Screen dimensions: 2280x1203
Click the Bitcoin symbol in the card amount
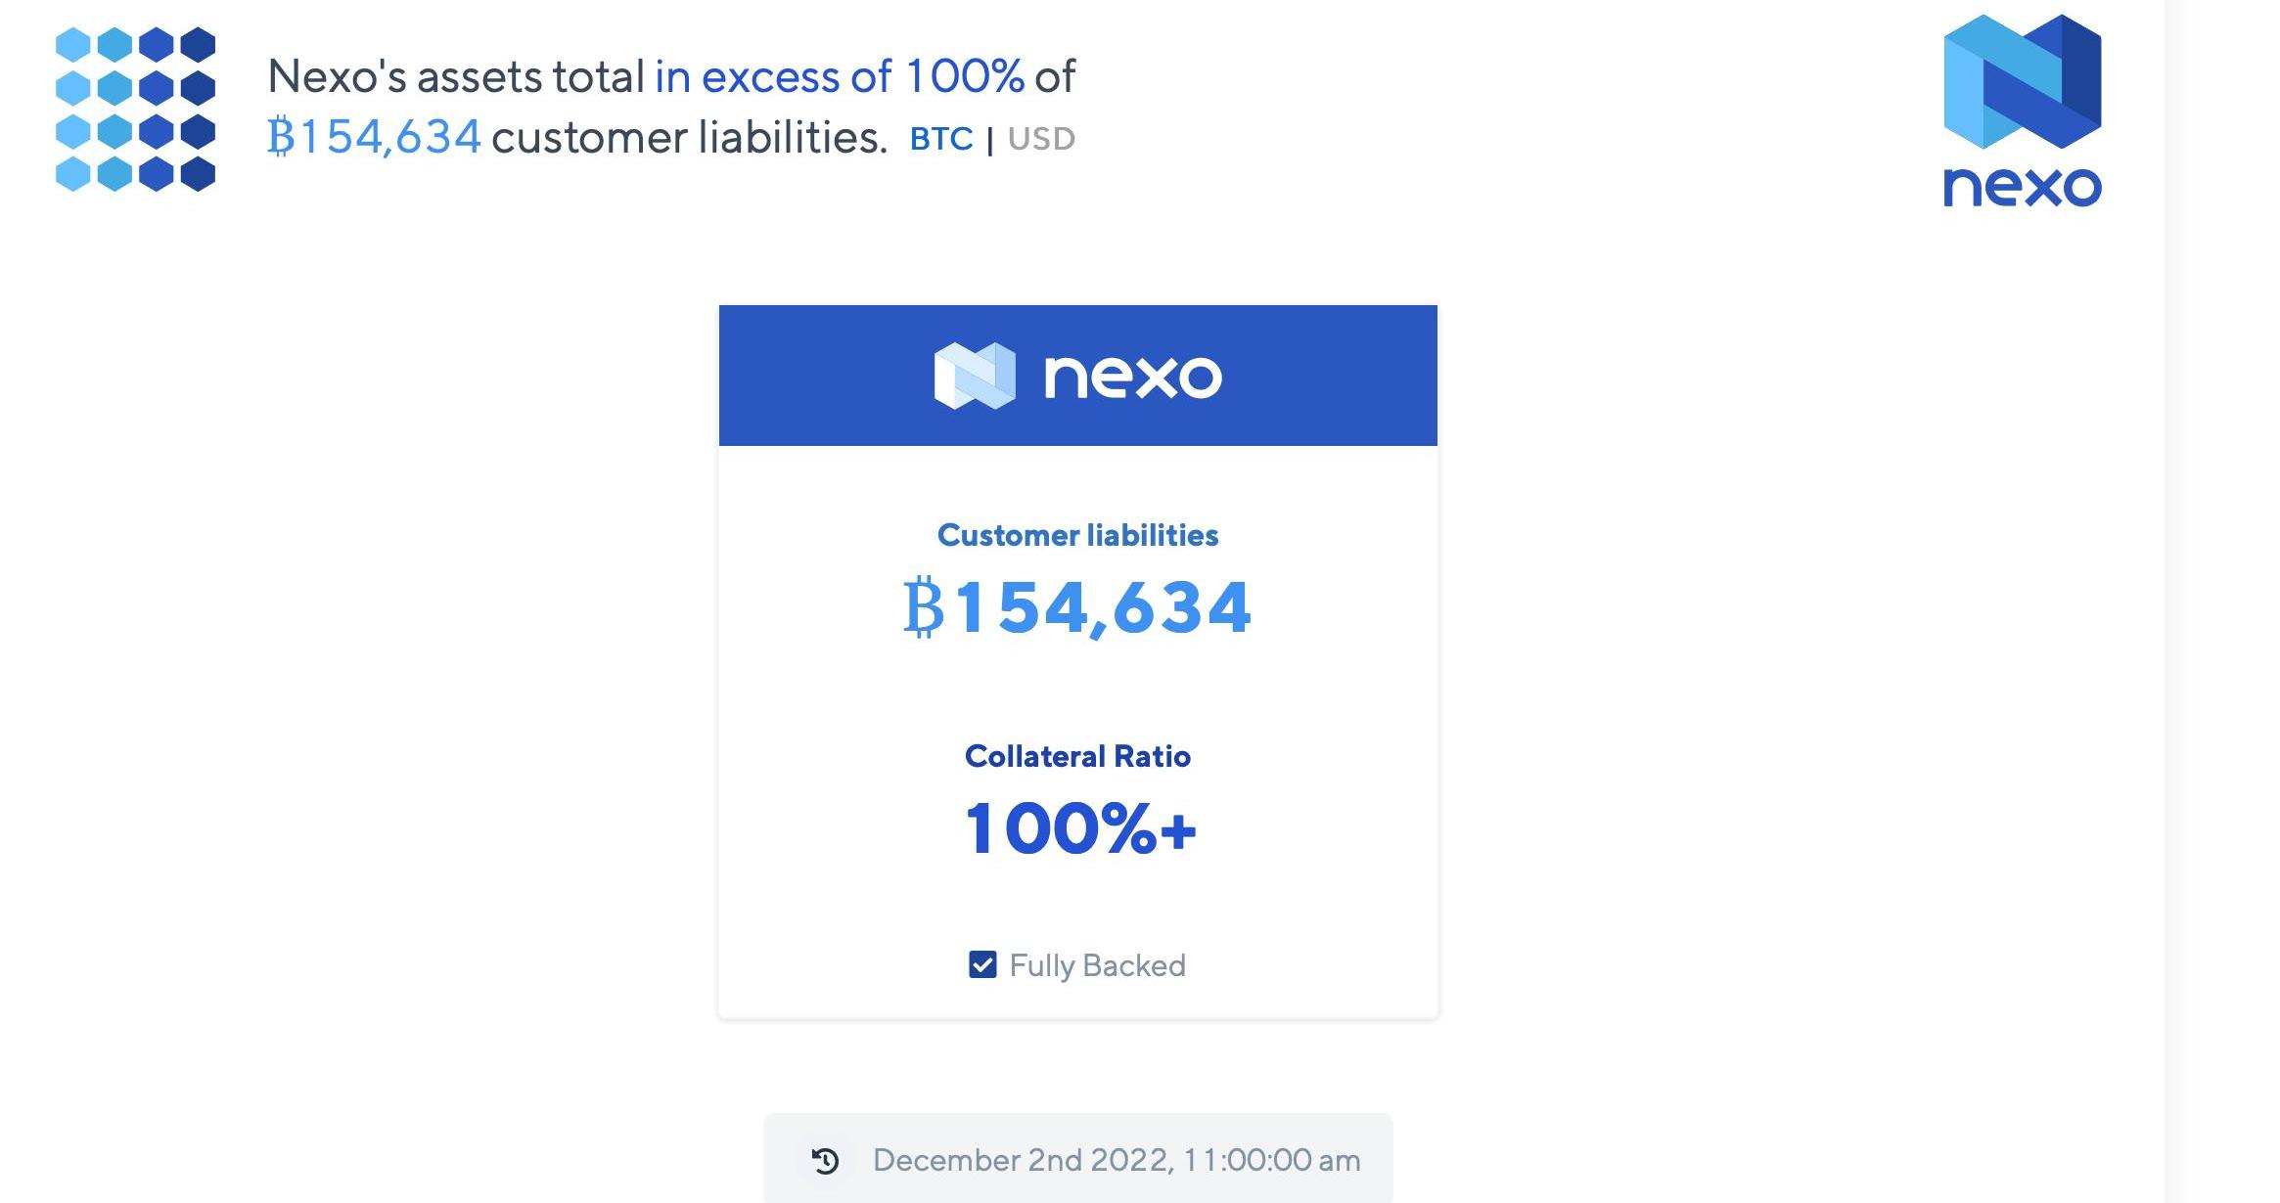point(923,607)
